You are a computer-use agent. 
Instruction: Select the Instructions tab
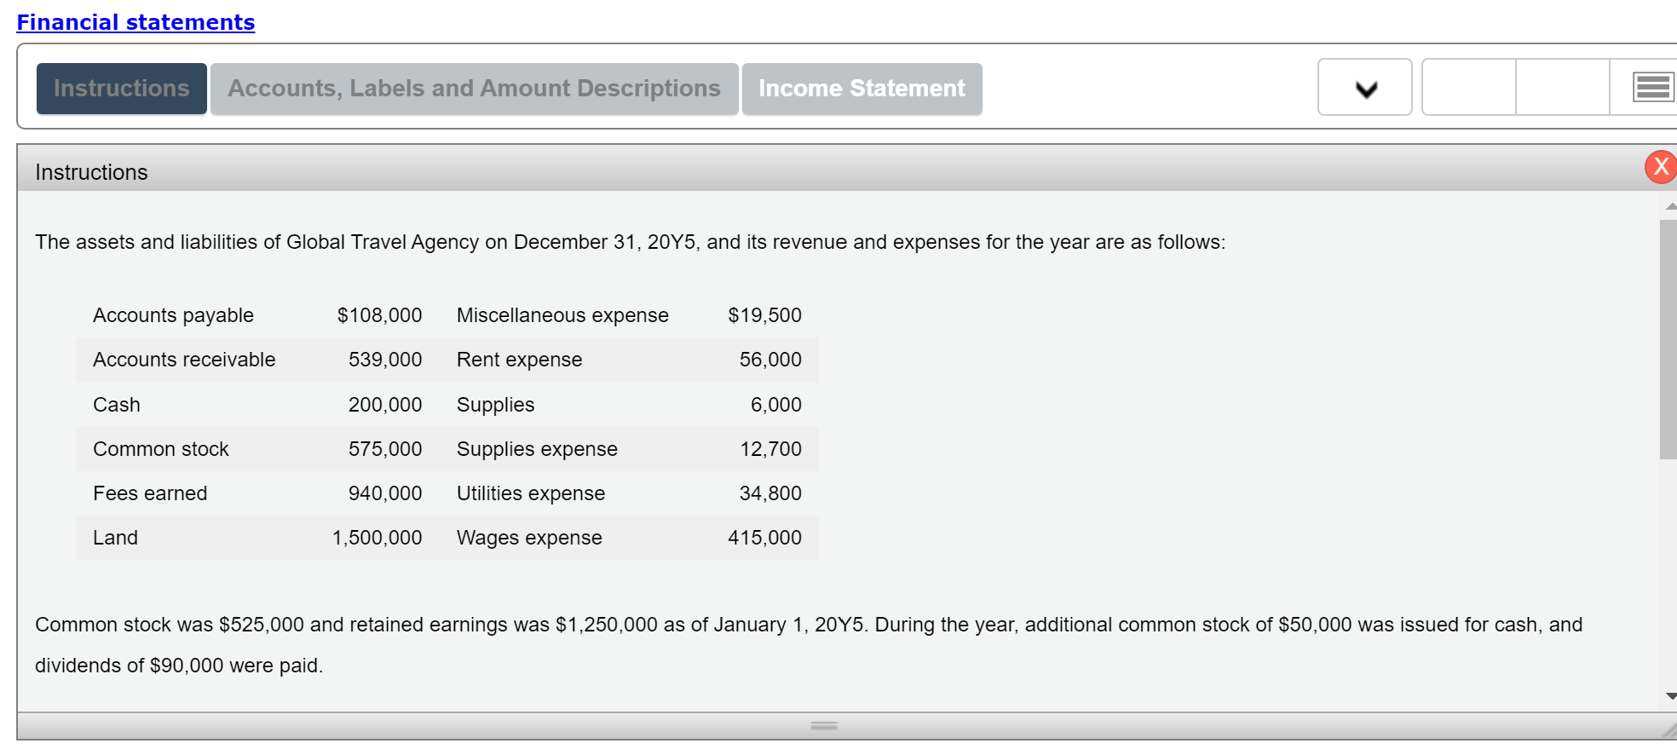coord(120,88)
